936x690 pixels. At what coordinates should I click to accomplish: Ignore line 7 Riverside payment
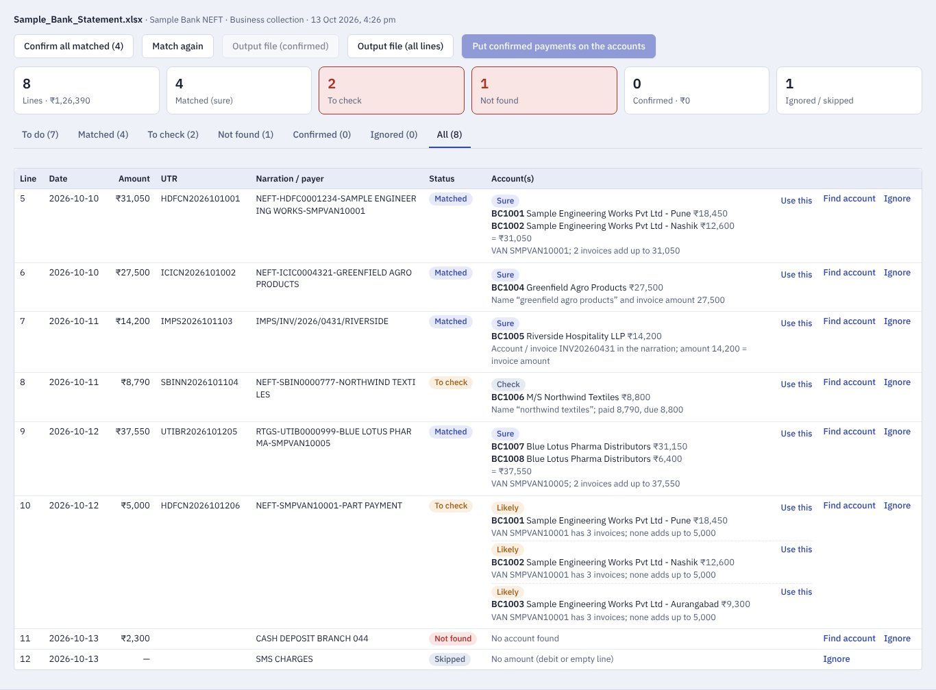897,321
